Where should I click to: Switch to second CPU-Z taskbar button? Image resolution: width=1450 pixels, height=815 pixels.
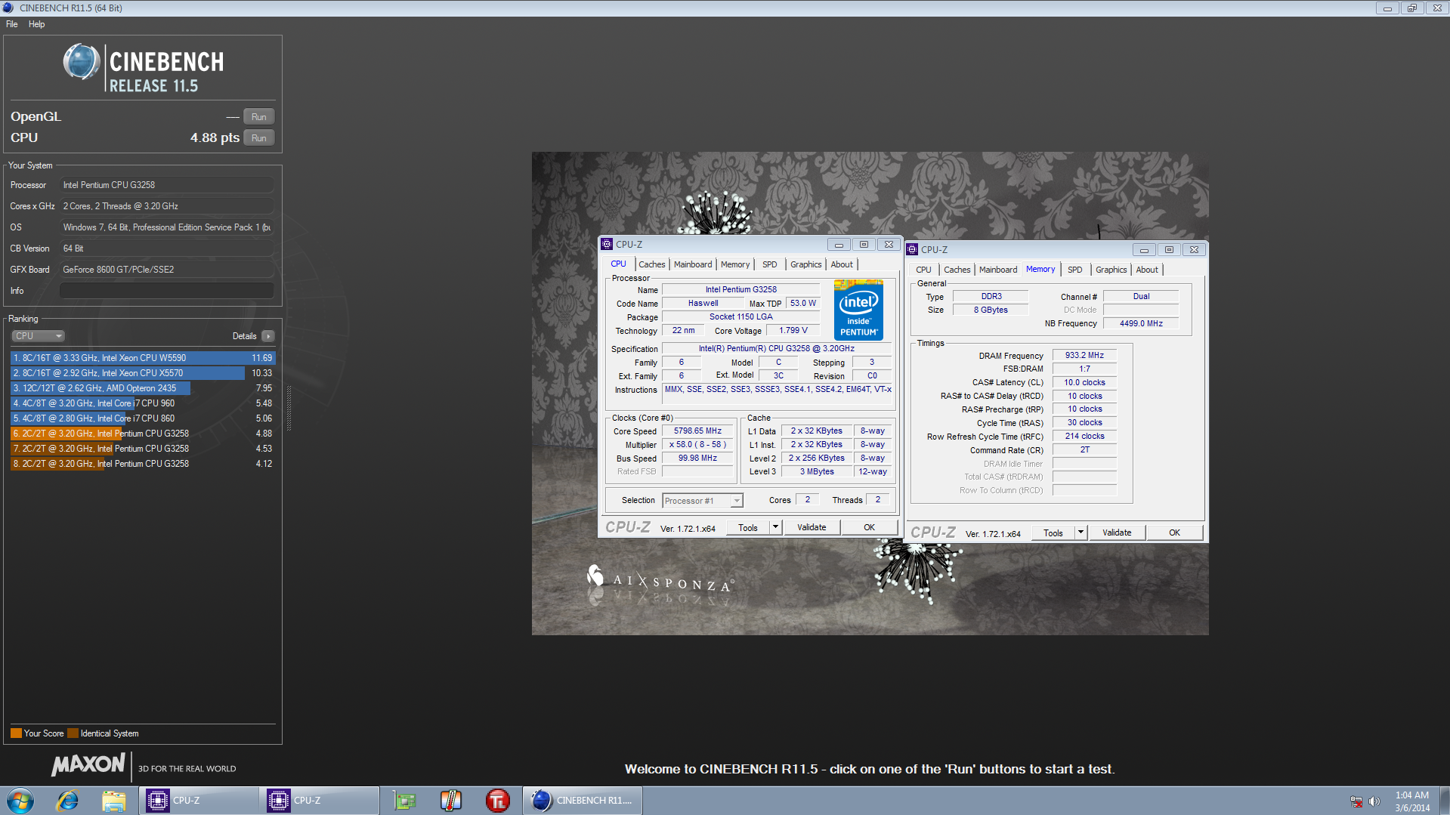tap(319, 801)
